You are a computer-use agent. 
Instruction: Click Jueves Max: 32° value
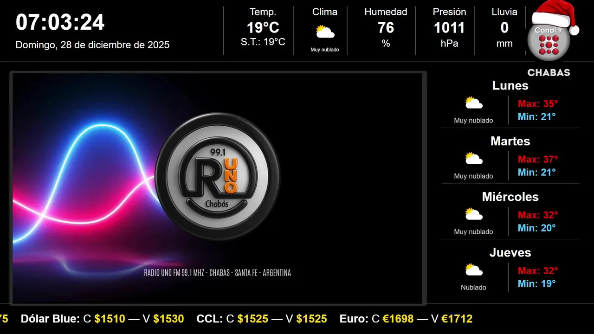[538, 270]
